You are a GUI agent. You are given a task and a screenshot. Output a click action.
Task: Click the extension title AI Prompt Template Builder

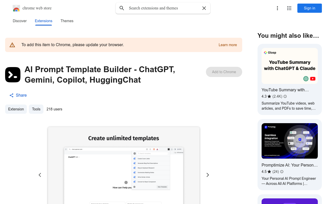(100, 74)
